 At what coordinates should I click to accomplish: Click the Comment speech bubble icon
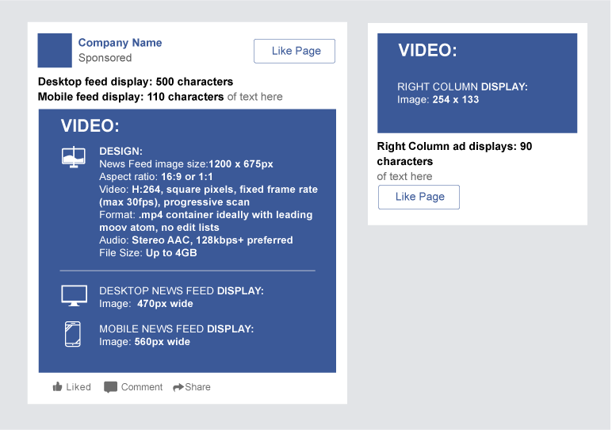click(110, 387)
